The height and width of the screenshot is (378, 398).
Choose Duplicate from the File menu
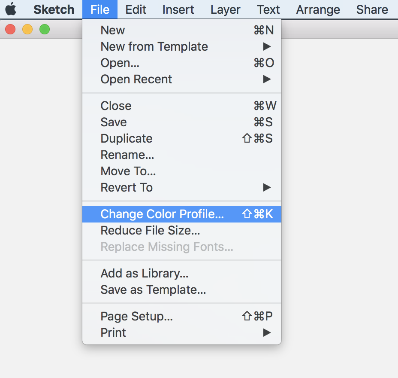(182, 138)
